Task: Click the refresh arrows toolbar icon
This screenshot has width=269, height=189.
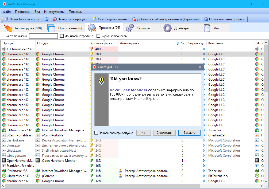Action: pyautogui.click(x=47, y=19)
